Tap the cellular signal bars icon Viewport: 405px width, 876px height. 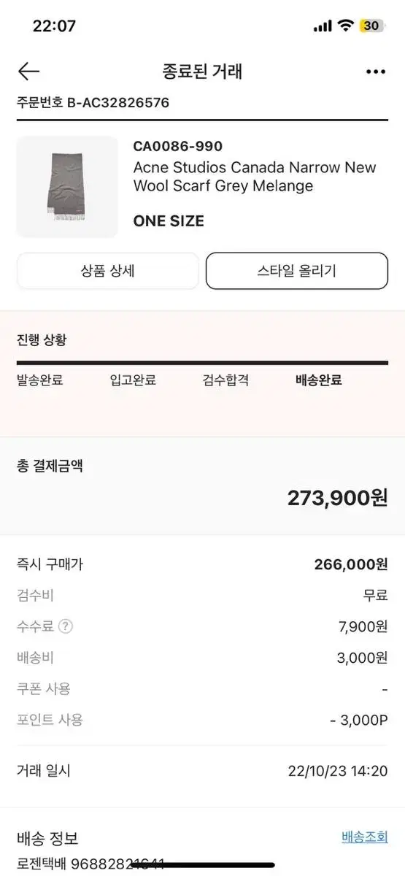click(x=323, y=26)
